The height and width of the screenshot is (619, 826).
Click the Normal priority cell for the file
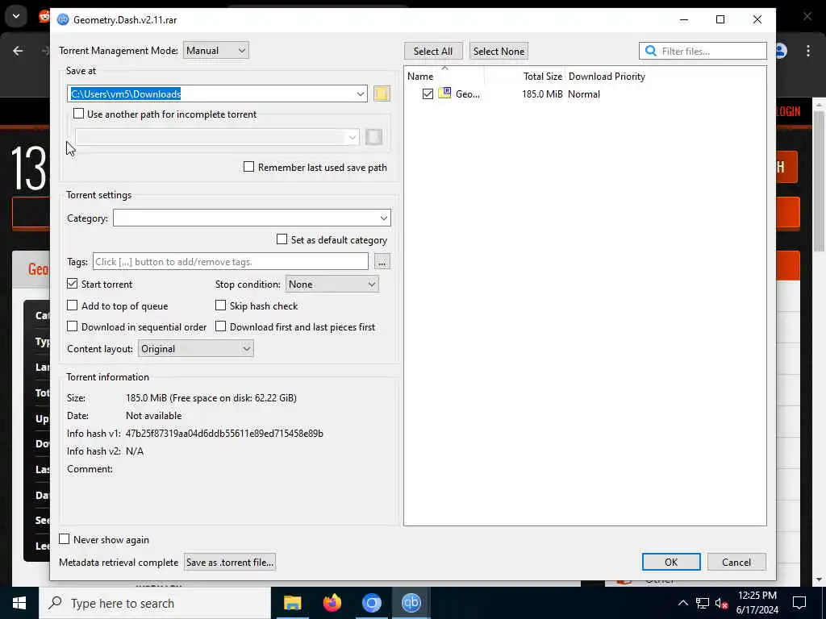[584, 94]
